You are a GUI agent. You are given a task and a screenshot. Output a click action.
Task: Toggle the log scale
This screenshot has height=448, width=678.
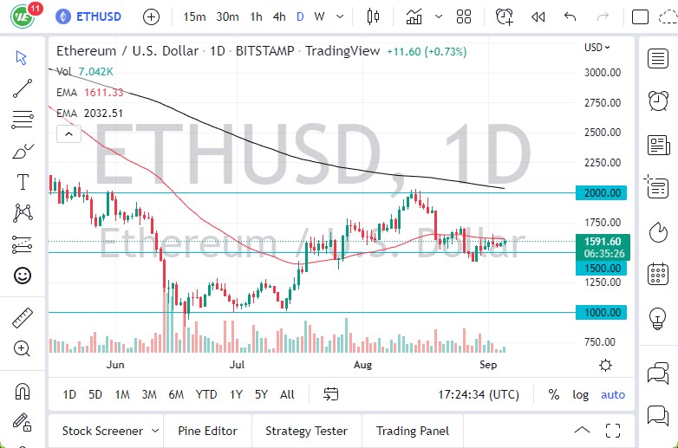[580, 394]
